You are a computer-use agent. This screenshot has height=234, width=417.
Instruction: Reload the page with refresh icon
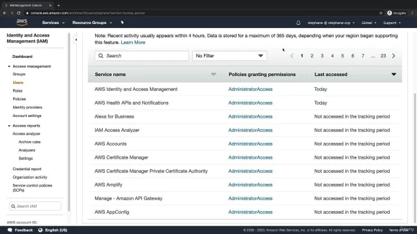point(19,13)
